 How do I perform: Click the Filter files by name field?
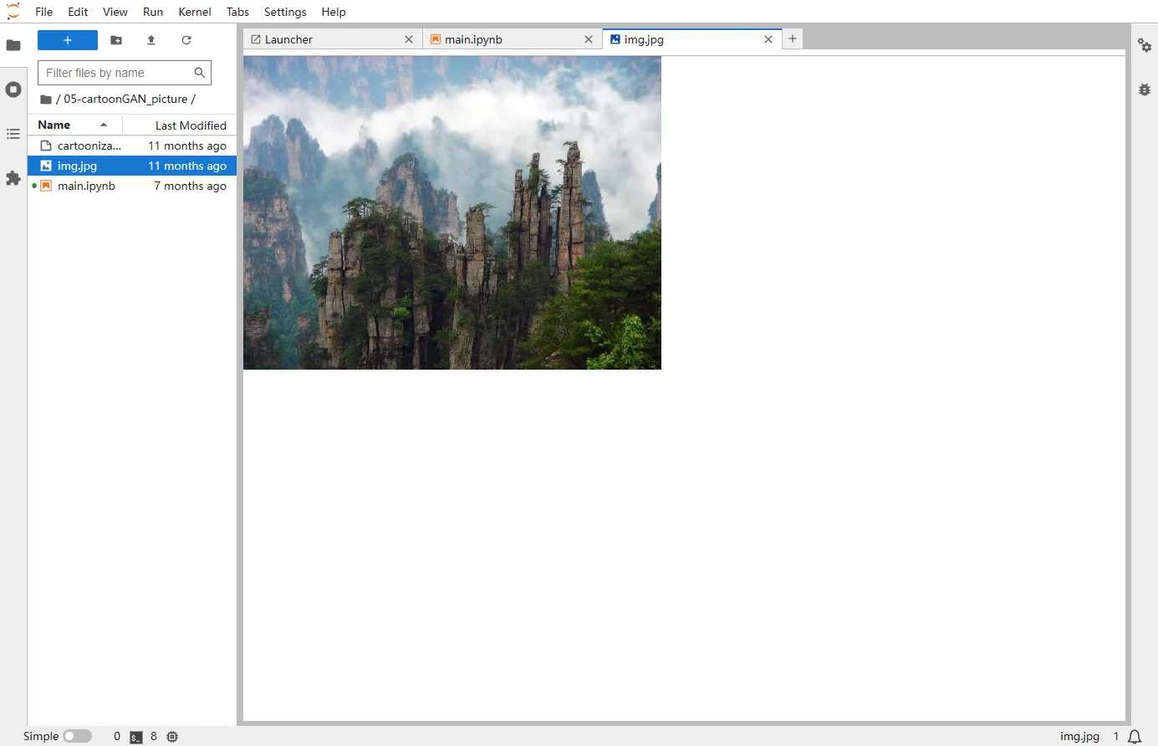click(x=125, y=73)
